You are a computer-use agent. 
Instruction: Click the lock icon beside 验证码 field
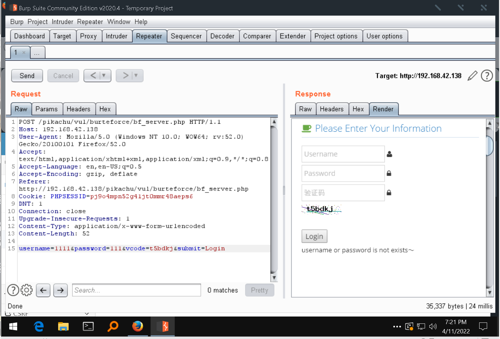(389, 192)
